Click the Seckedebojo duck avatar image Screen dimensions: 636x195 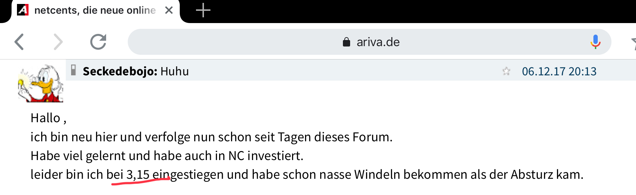(41, 84)
